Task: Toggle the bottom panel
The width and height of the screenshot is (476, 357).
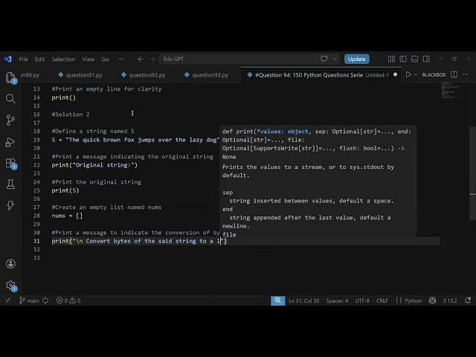Action: (415, 59)
